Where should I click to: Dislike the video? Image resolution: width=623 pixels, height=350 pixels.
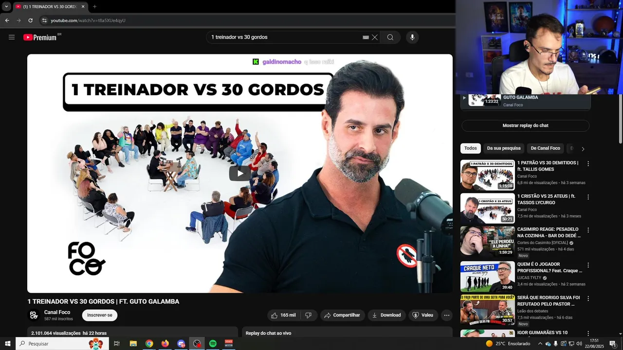click(309, 315)
